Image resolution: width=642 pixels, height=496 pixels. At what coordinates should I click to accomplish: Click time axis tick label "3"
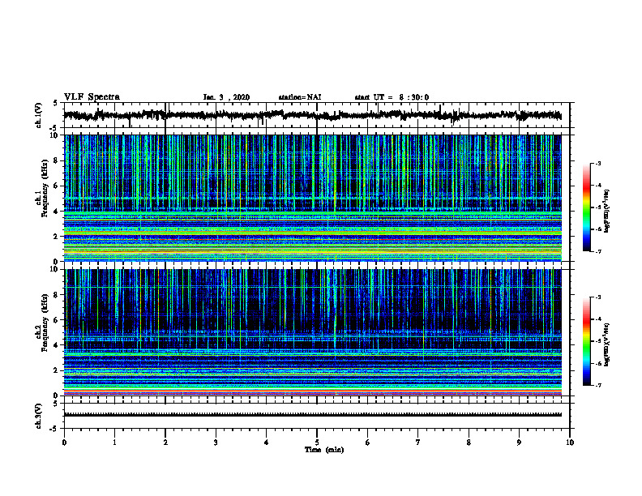pyautogui.click(x=216, y=443)
